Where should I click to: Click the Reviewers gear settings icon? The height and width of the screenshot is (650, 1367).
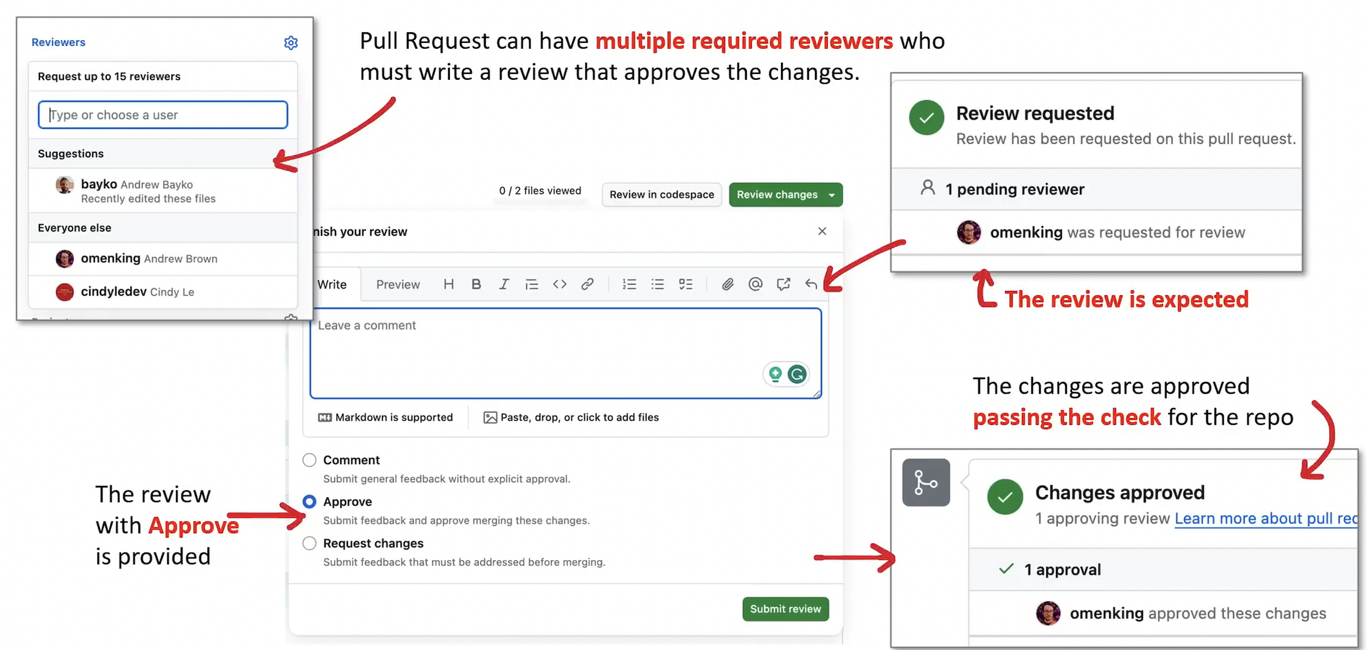coord(290,43)
